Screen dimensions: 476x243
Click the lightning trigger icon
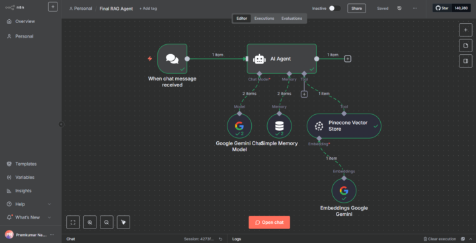click(149, 59)
